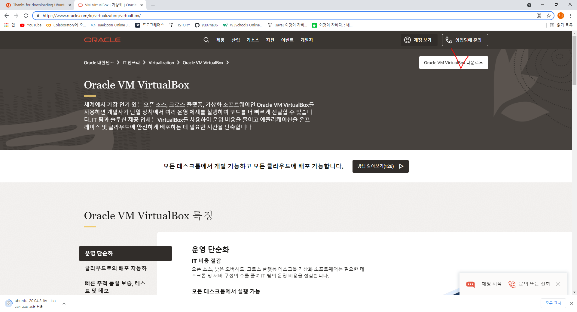Click the scrollbar down arrow
Image resolution: width=577 pixels, height=312 pixels.
574,292
